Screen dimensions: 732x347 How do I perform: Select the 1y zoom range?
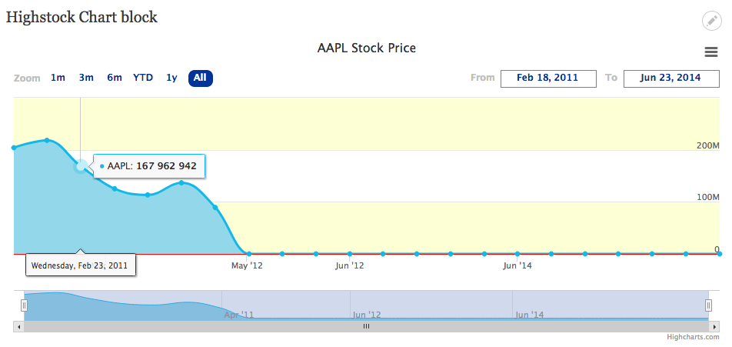[x=171, y=78]
